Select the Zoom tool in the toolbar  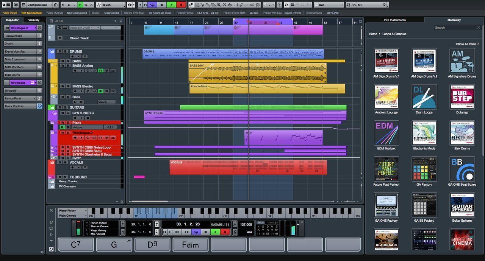click(219, 5)
